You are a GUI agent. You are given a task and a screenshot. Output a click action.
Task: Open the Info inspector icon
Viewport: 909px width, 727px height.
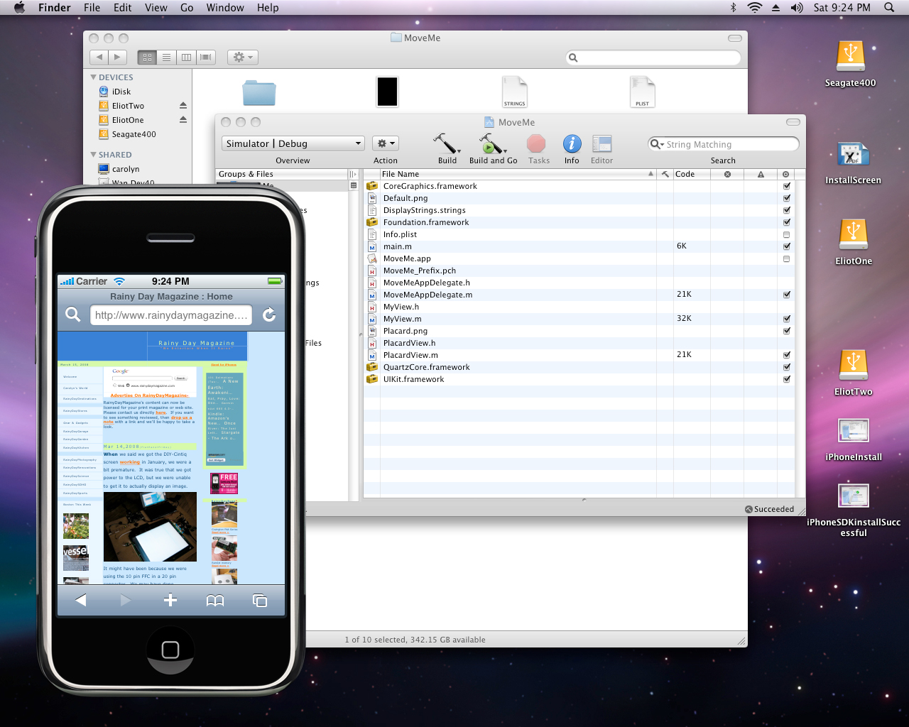(572, 144)
